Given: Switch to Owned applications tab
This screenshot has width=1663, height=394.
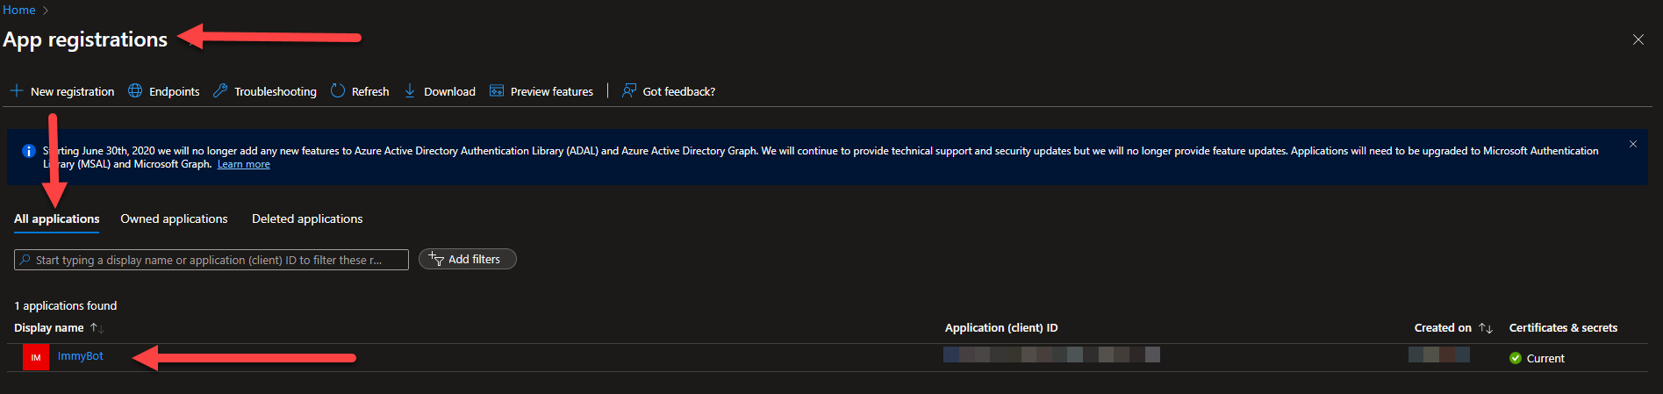Looking at the screenshot, I should [x=174, y=219].
